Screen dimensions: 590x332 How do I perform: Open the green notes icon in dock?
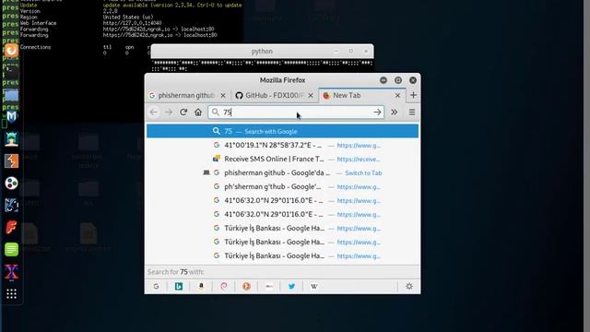pyautogui.click(x=11, y=250)
